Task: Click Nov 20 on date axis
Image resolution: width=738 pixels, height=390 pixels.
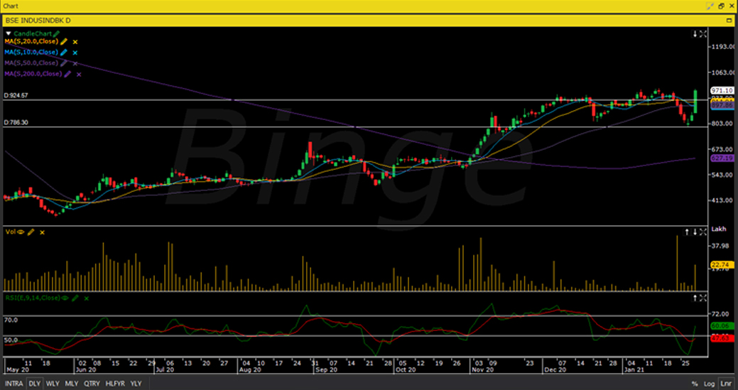Action: (x=482, y=370)
